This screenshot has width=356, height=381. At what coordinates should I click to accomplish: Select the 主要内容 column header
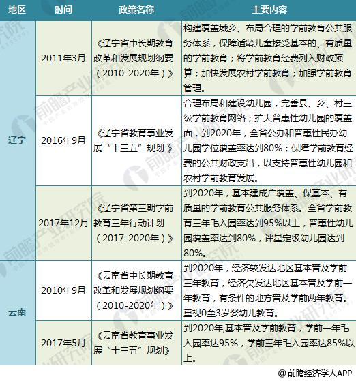pyautogui.click(x=269, y=10)
